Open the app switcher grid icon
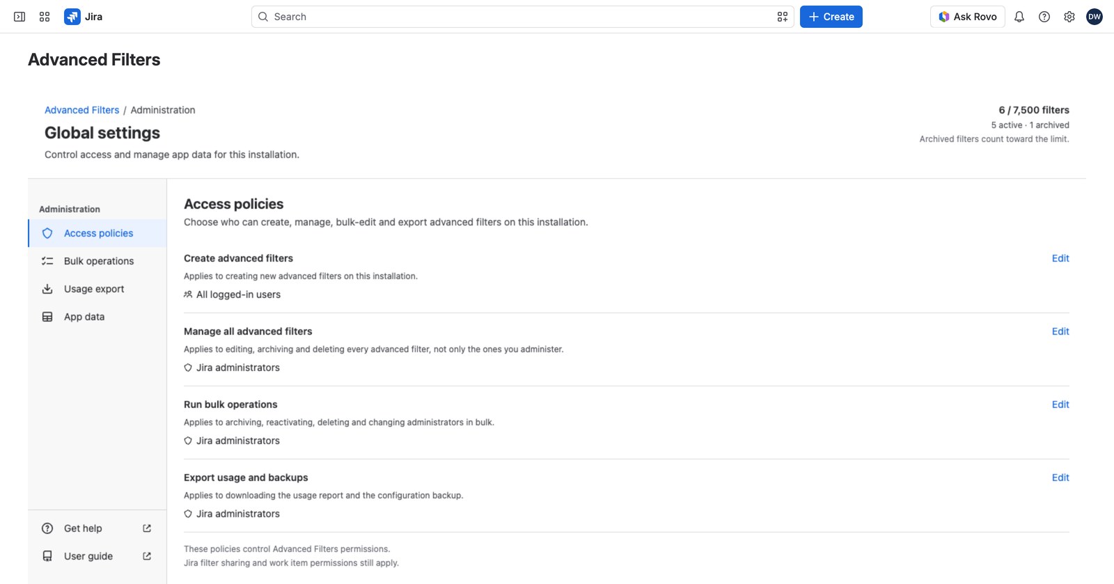The height and width of the screenshot is (584, 1114). tap(45, 17)
